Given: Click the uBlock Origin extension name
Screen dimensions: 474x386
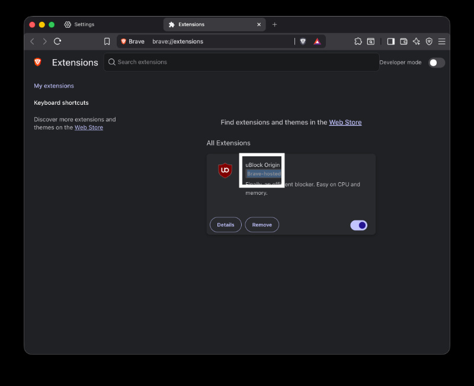Looking at the screenshot, I should pos(262,165).
